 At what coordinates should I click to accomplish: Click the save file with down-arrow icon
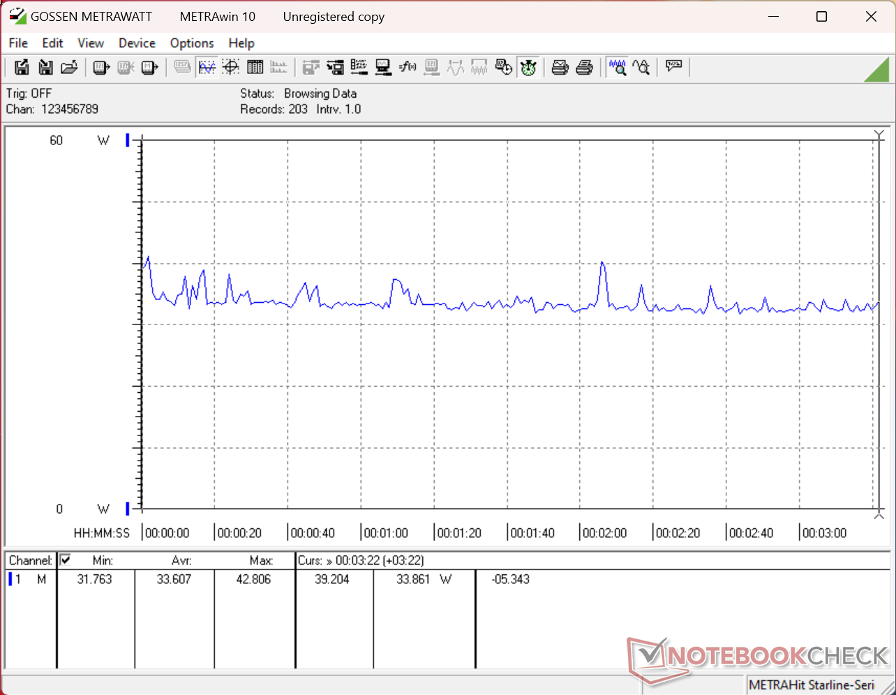(46, 68)
